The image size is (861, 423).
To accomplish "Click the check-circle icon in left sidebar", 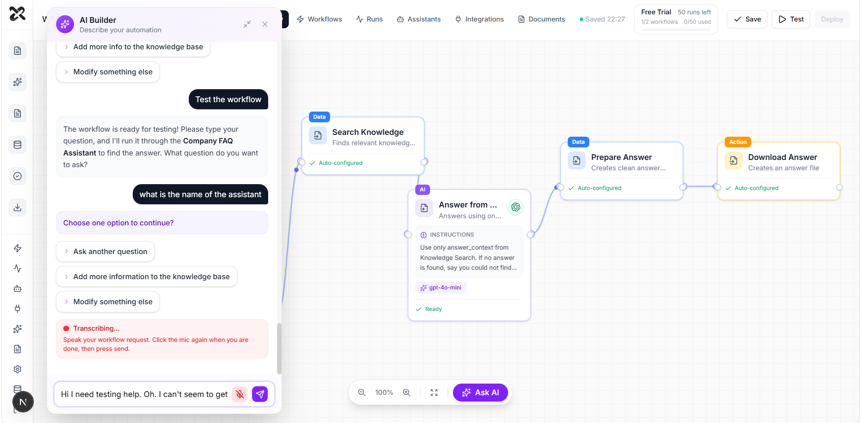I will (17, 176).
